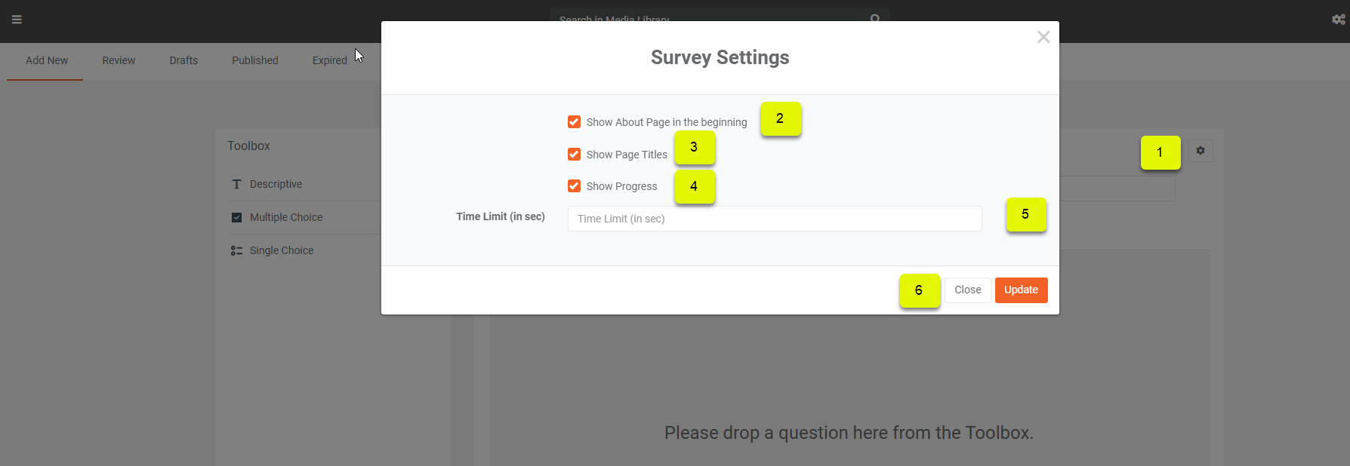Click the Search in Media Library field

coord(706,18)
